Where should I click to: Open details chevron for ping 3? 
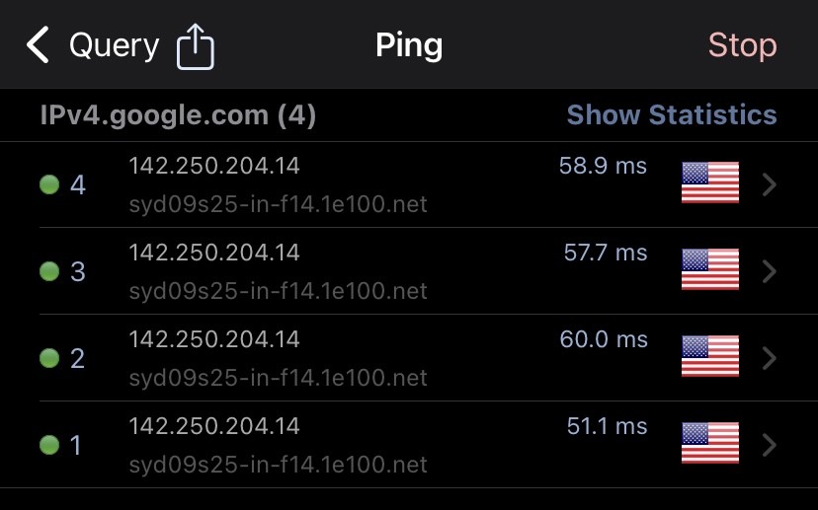pos(771,271)
